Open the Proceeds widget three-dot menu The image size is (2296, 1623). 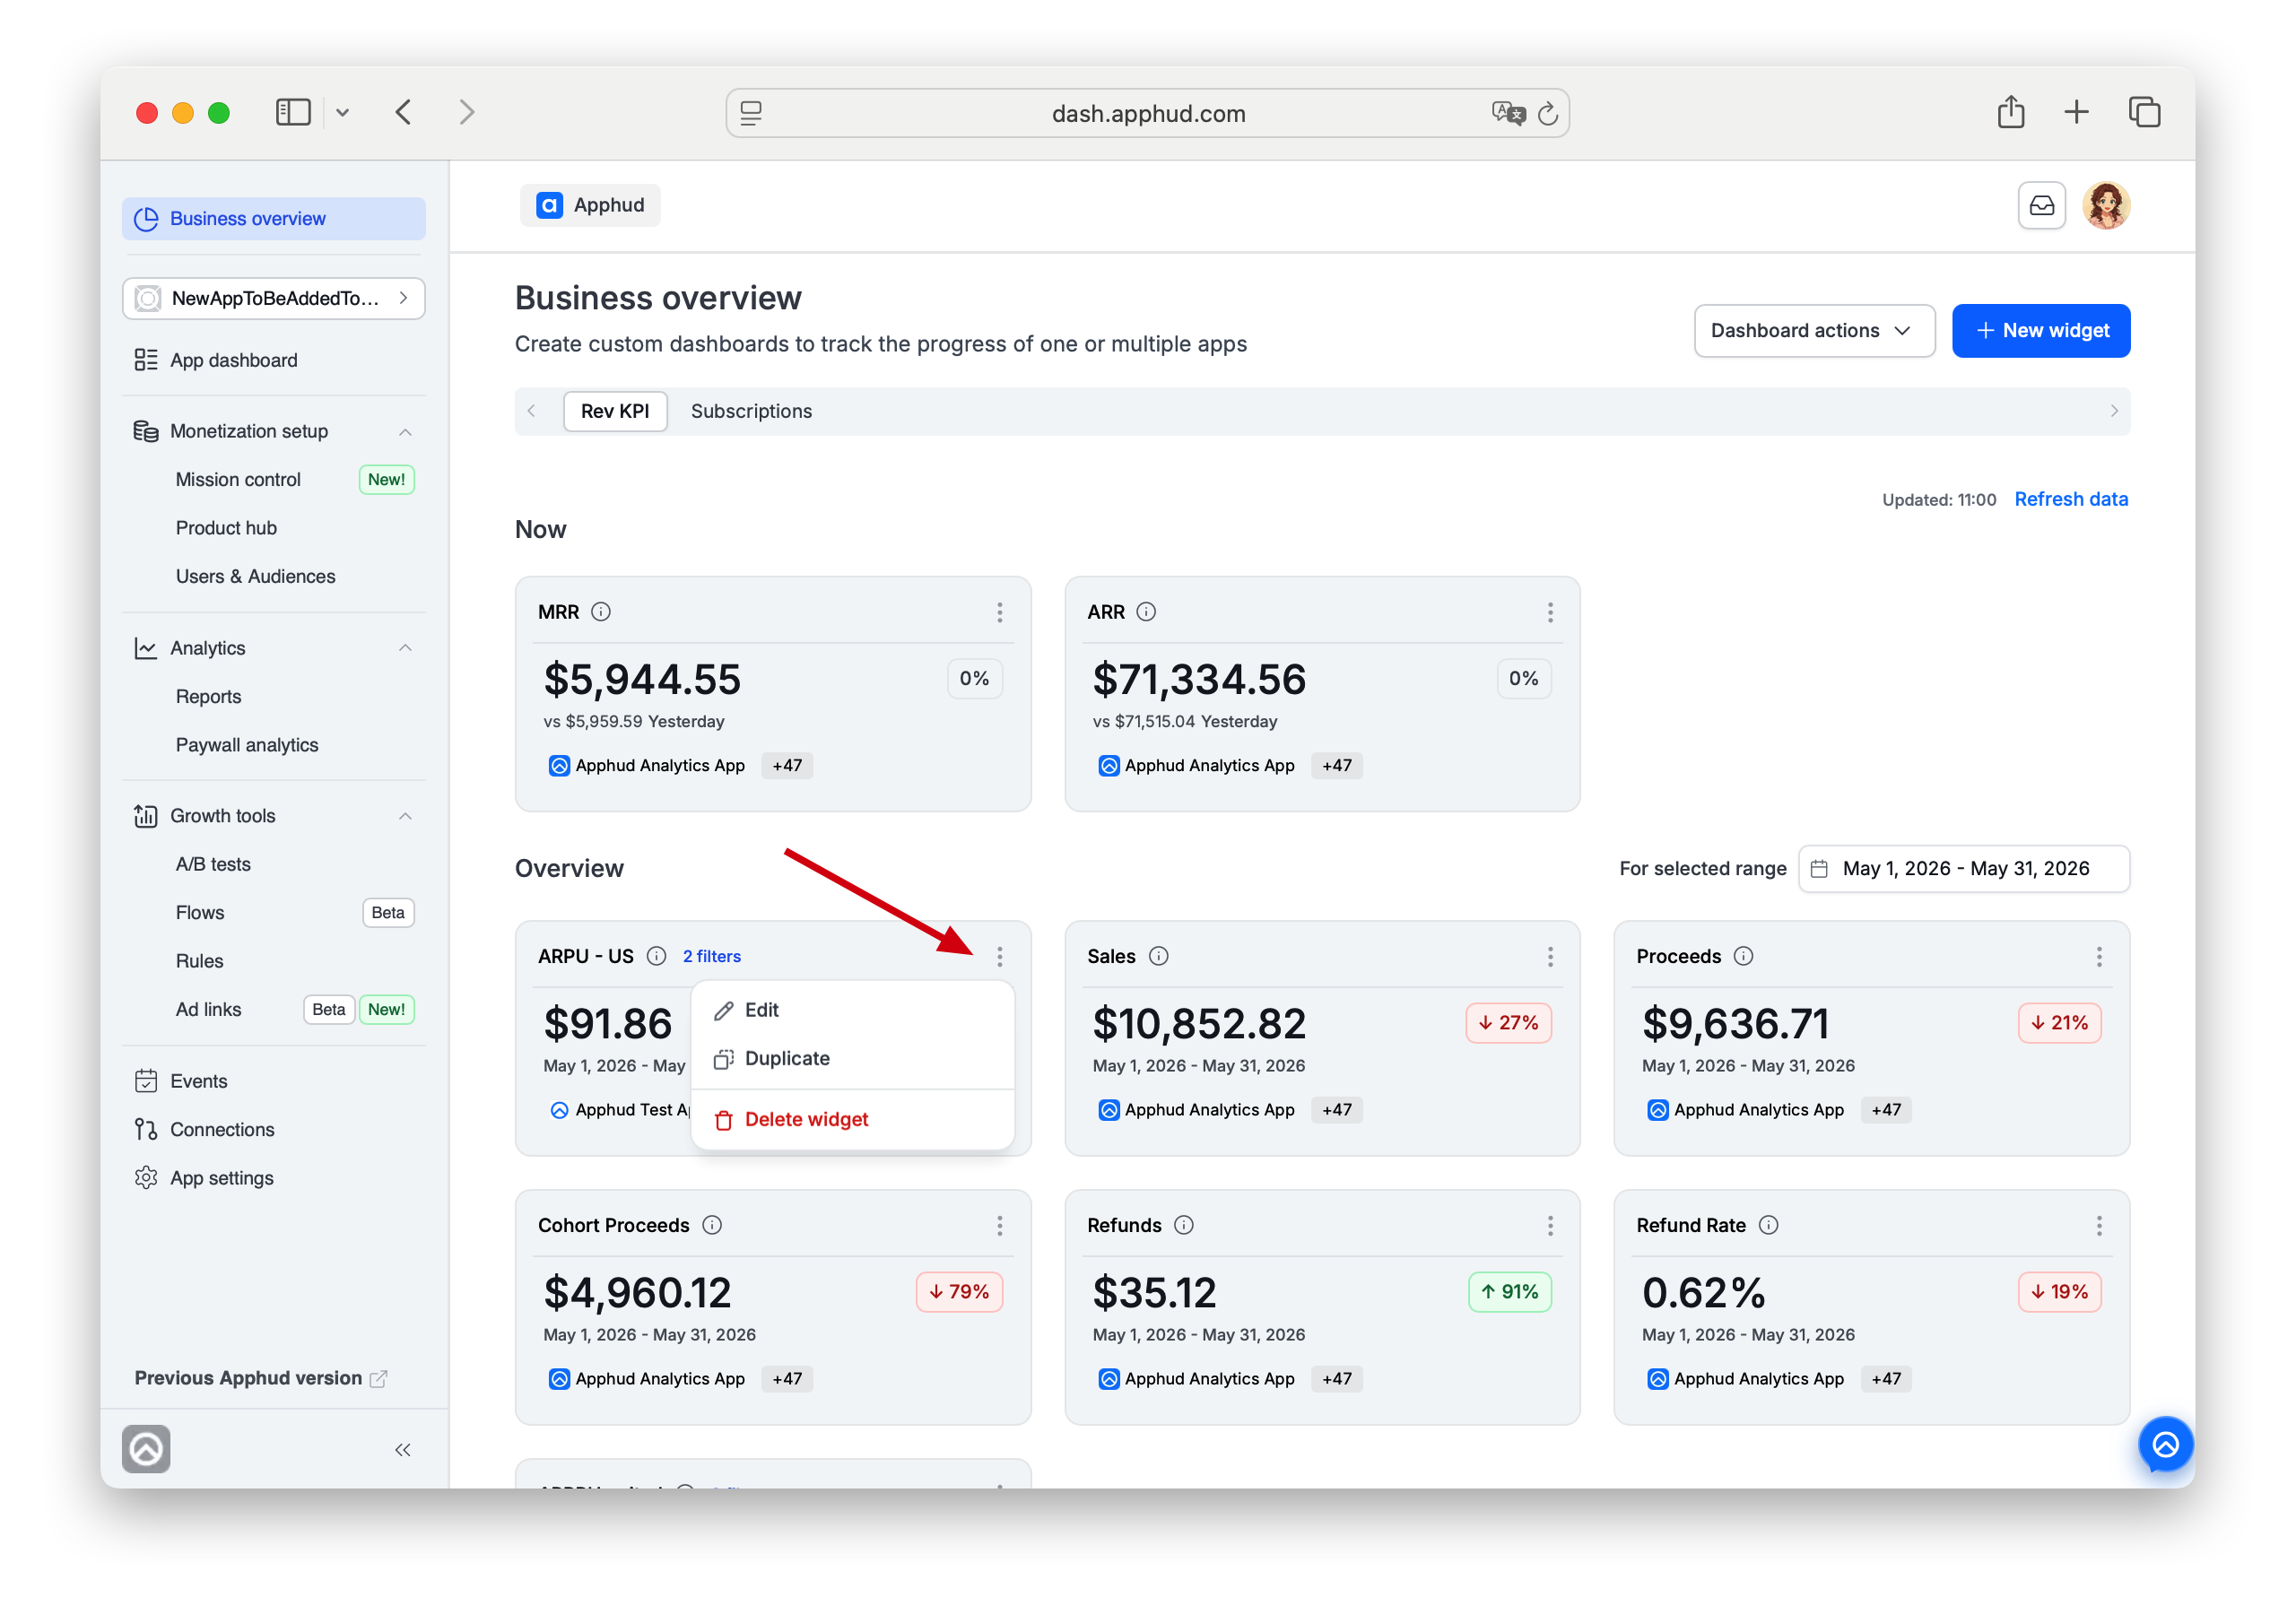click(x=2099, y=957)
